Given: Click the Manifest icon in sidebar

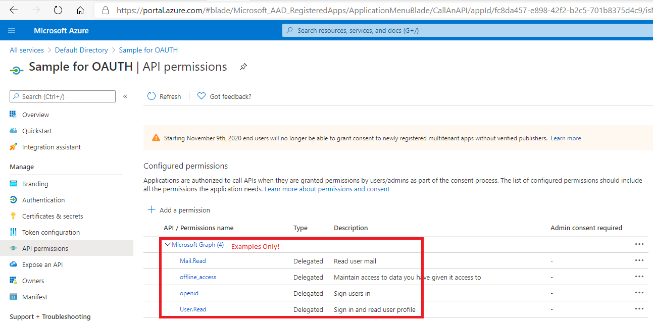Looking at the screenshot, I should point(13,297).
